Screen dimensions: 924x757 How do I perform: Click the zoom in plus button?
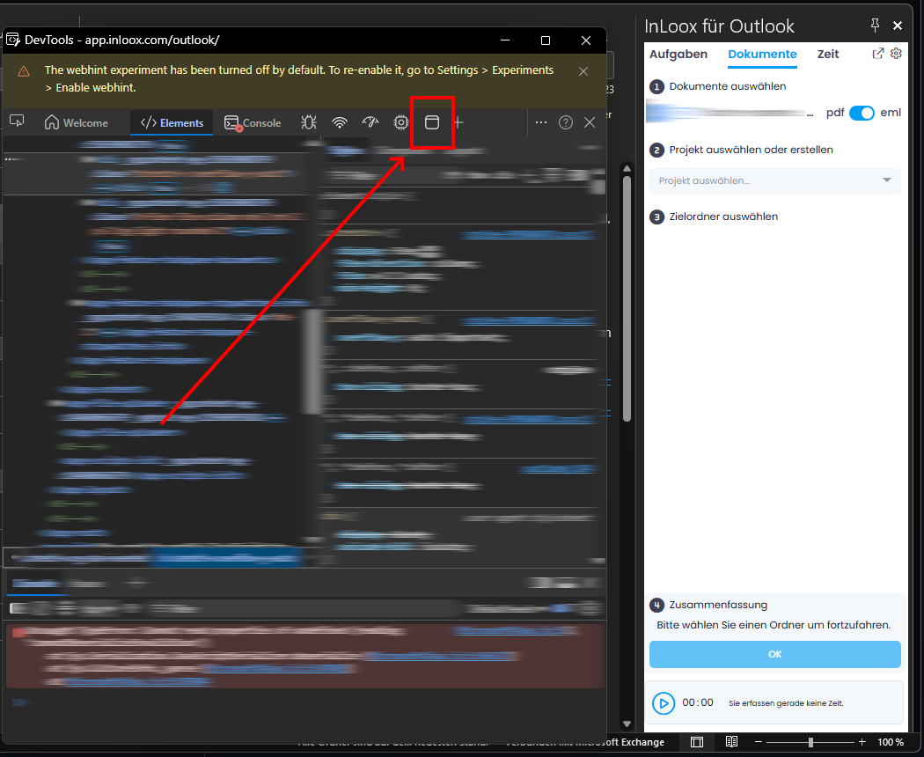point(862,742)
